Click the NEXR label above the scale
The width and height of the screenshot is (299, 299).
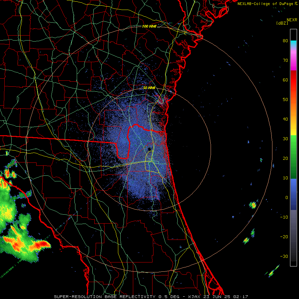coord(292,20)
